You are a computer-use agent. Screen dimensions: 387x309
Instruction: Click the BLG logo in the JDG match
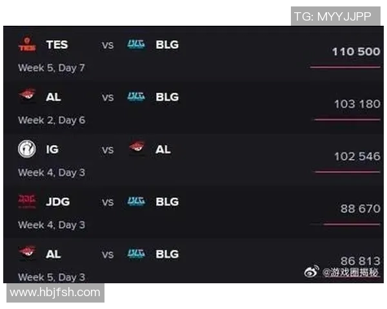pyautogui.click(x=136, y=201)
